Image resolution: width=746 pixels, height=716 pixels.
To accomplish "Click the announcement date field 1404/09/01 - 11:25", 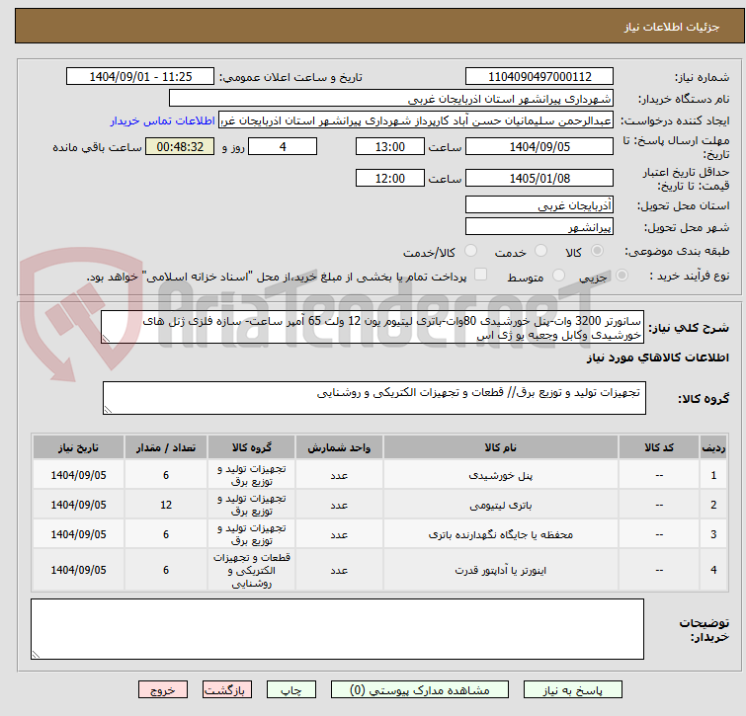I will click(x=140, y=77).
